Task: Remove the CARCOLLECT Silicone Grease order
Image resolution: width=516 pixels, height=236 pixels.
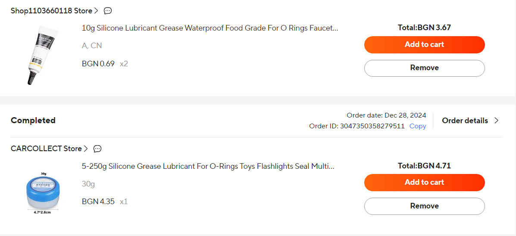Action: coord(424,206)
